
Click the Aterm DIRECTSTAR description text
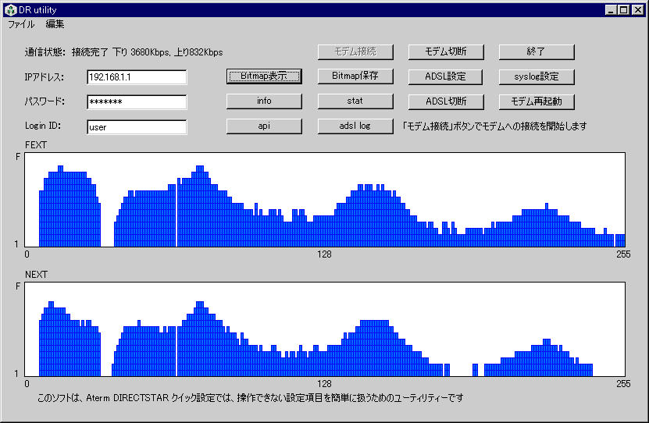pyautogui.click(x=251, y=398)
